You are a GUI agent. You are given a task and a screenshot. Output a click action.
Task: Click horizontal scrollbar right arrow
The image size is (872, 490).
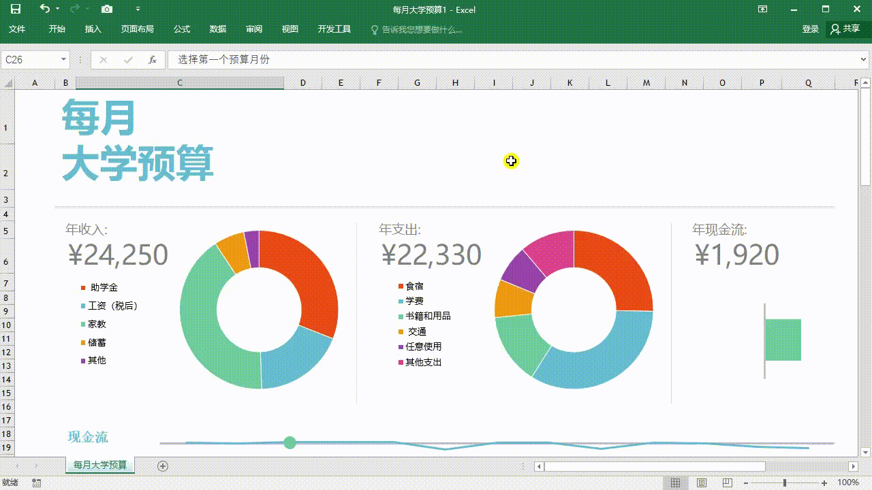pos(853,466)
